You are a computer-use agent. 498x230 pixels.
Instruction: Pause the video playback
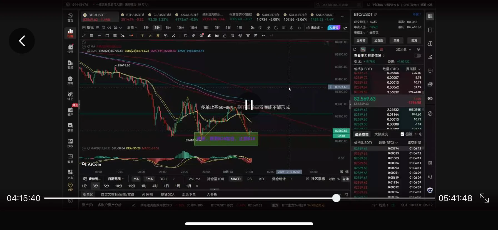tap(249, 105)
